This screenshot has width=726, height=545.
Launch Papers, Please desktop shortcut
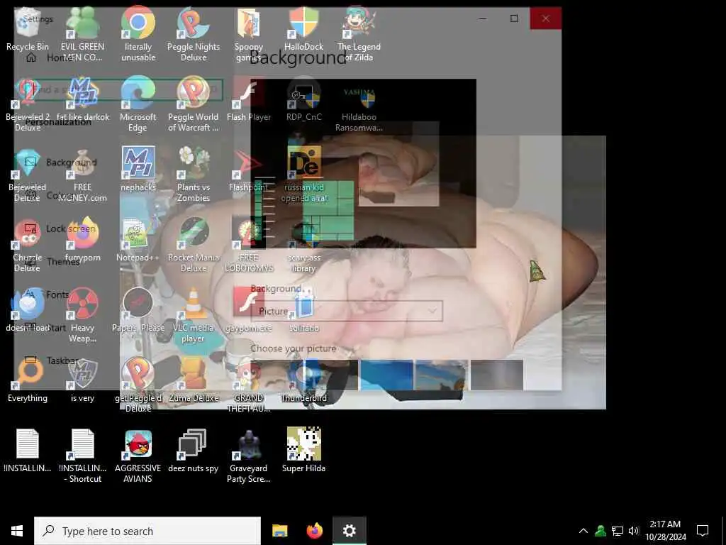click(138, 309)
